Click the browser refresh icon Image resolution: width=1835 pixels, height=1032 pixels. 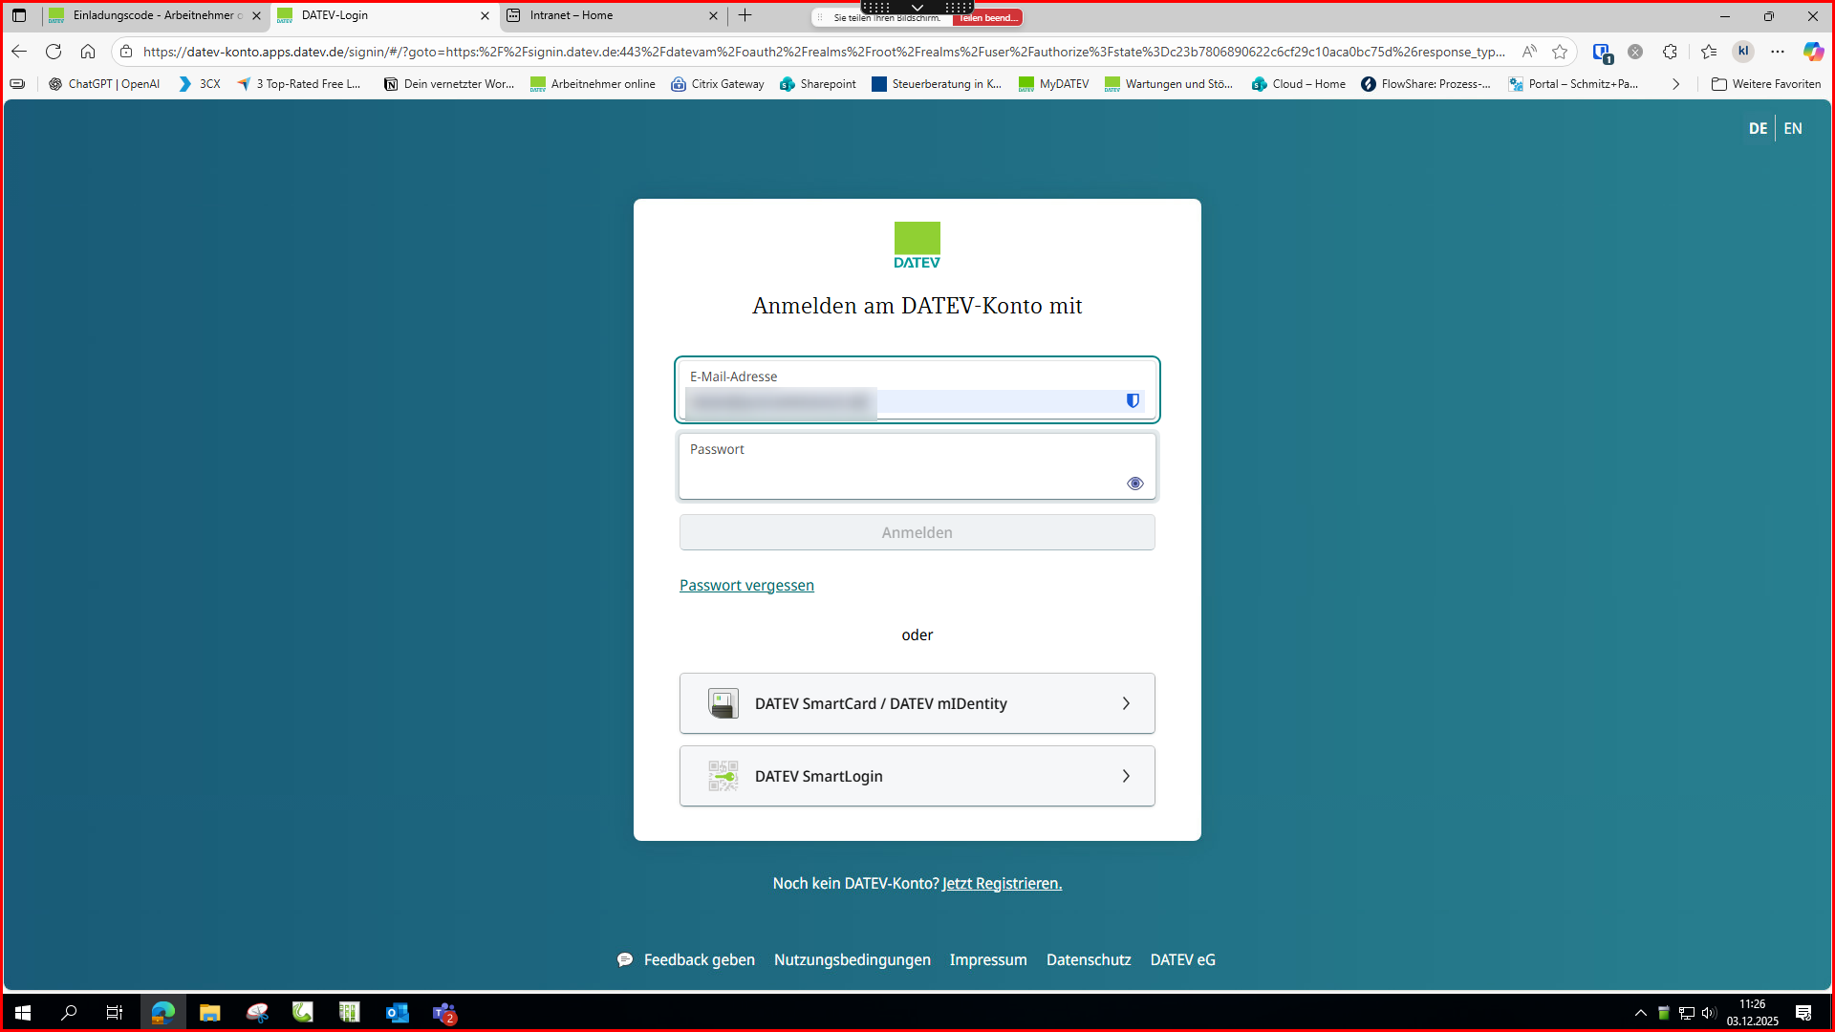pos(54,52)
